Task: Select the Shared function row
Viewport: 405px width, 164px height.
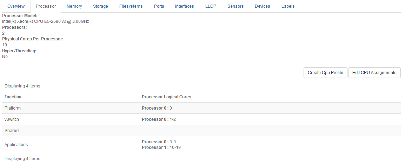Action: (12, 131)
